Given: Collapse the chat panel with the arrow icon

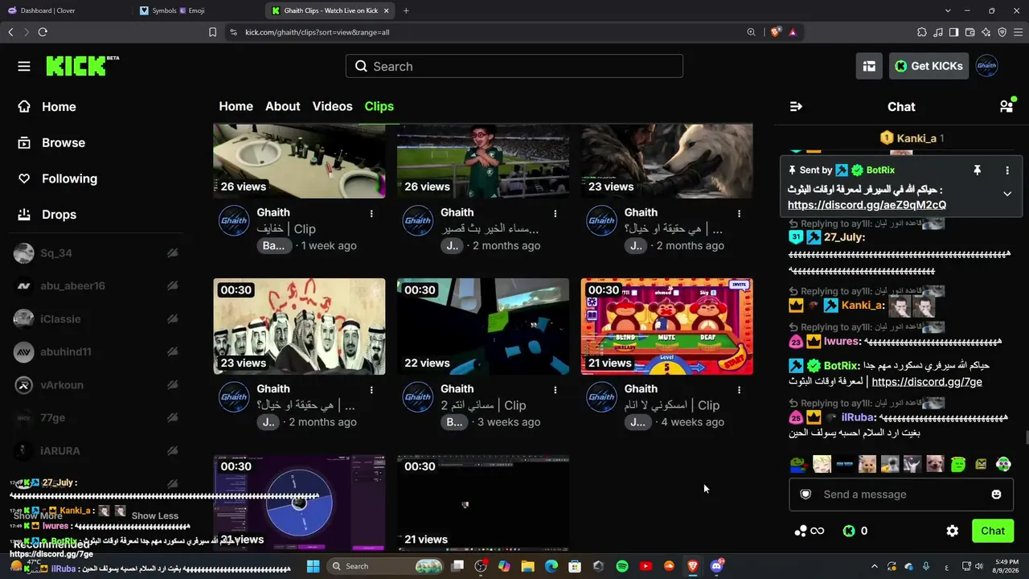Looking at the screenshot, I should (796, 107).
